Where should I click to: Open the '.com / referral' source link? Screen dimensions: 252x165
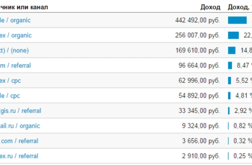click(19, 141)
